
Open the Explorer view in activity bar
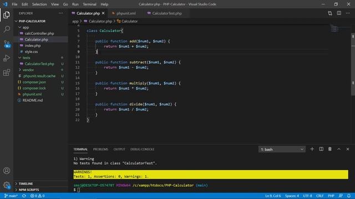pos(7,15)
